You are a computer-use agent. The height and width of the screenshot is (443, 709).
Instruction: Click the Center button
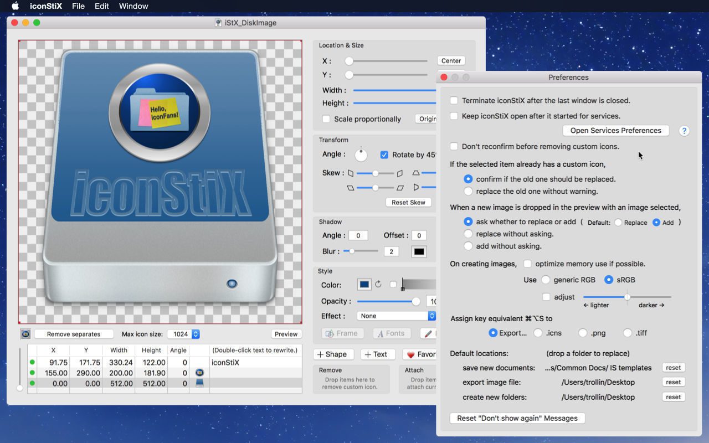point(451,60)
